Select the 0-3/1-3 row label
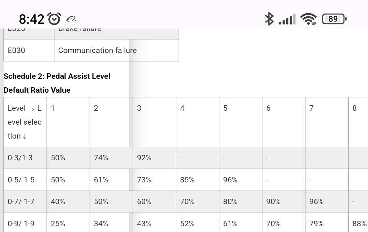This screenshot has height=232, width=368. coord(25,158)
